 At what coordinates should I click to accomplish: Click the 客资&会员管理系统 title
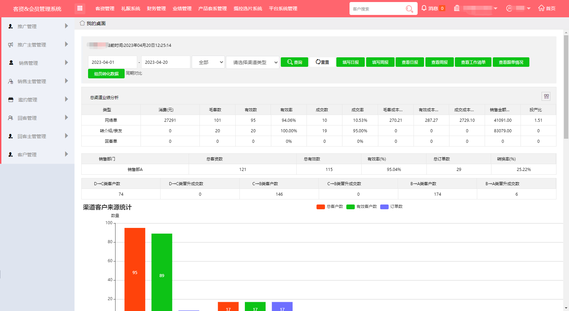pyautogui.click(x=37, y=9)
